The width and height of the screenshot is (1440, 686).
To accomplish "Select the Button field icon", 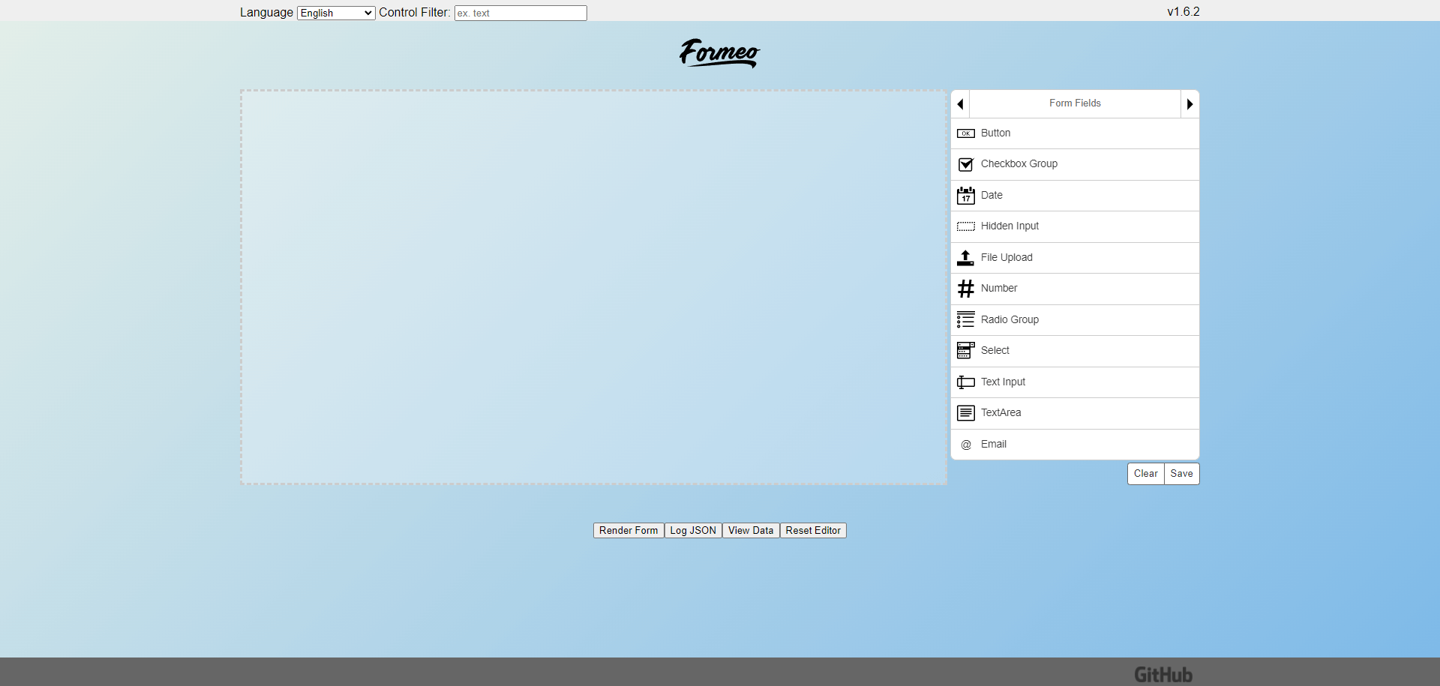I will click(966, 133).
